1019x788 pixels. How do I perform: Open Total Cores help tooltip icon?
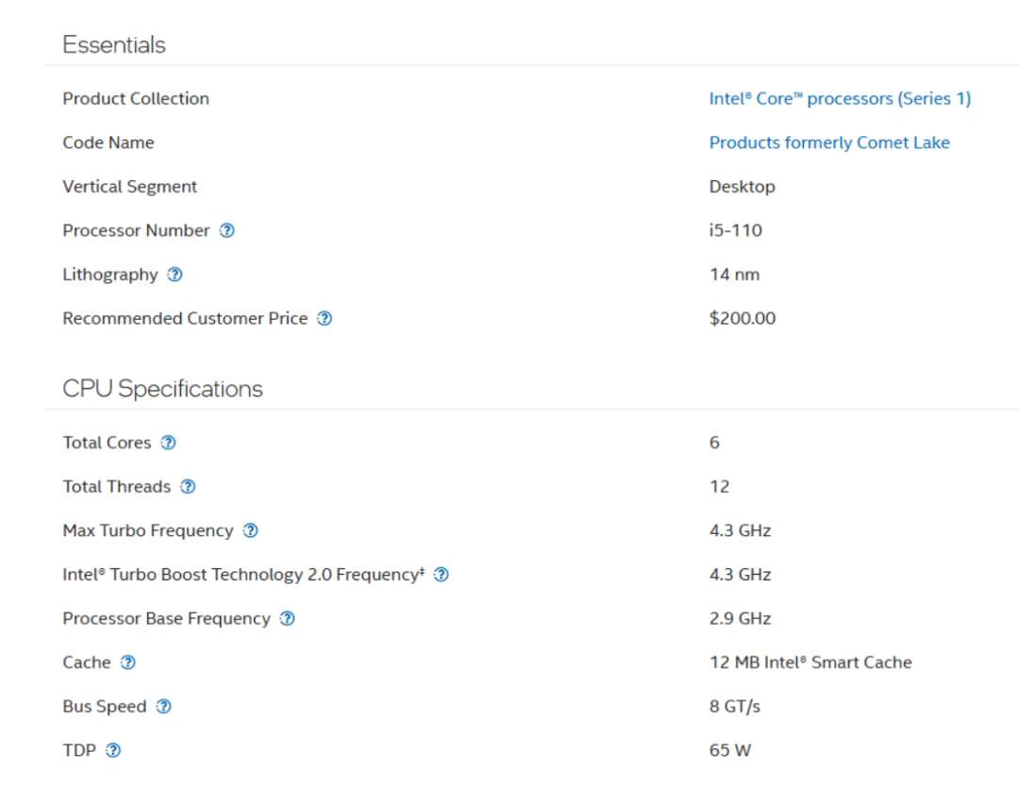coord(168,443)
